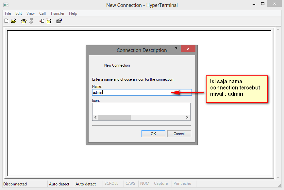Click the icon list scrollbar thumb
This screenshot has height=190, width=284.
coord(114,118)
